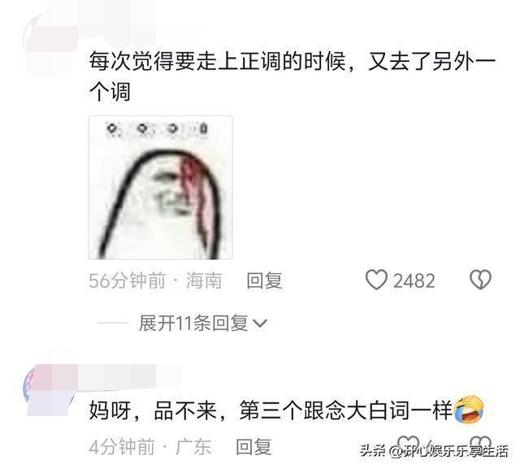Reply to the 海南 comment via 回复

pos(264,280)
